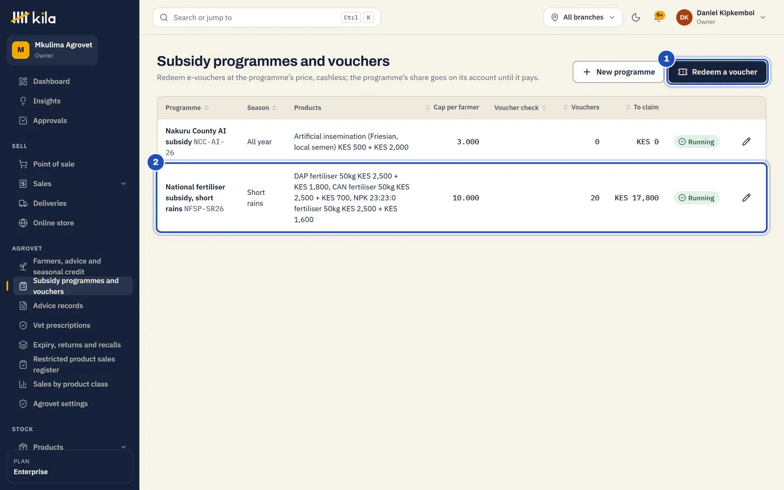Click Expiry, returns and recalls layers icon
Viewport: 784px width, 490px height.
[23, 345]
